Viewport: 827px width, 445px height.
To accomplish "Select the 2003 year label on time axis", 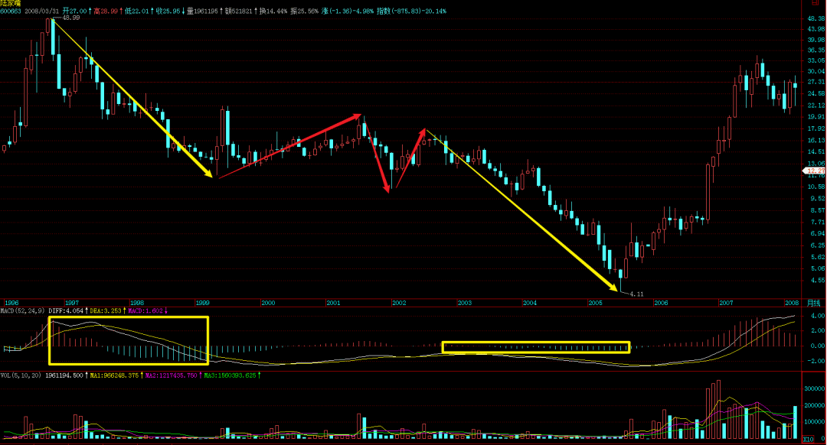I will click(464, 303).
